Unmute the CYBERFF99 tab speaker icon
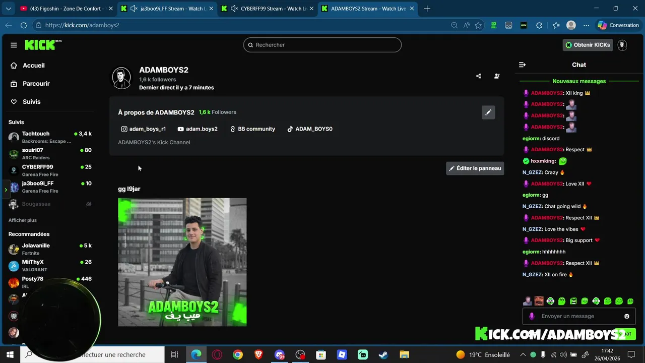 (234, 9)
